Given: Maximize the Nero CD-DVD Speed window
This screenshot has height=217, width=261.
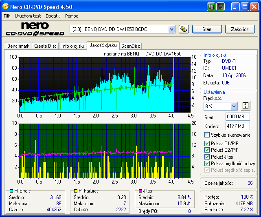Looking at the screenshot, I should (245, 7).
